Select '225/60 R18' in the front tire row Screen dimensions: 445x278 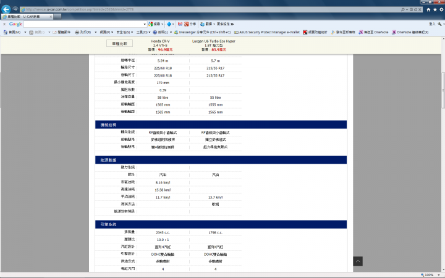163,68
